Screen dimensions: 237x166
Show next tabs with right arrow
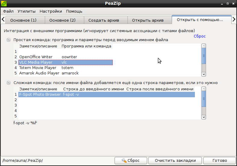pyautogui.click(x=234, y=19)
